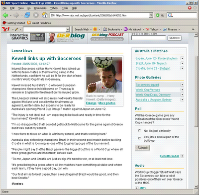Click the arrow icon beside Socceroos squad

(x=182, y=85)
